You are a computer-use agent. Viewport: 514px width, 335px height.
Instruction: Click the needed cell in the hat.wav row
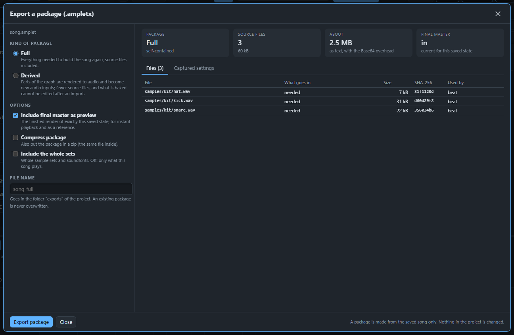click(x=292, y=92)
